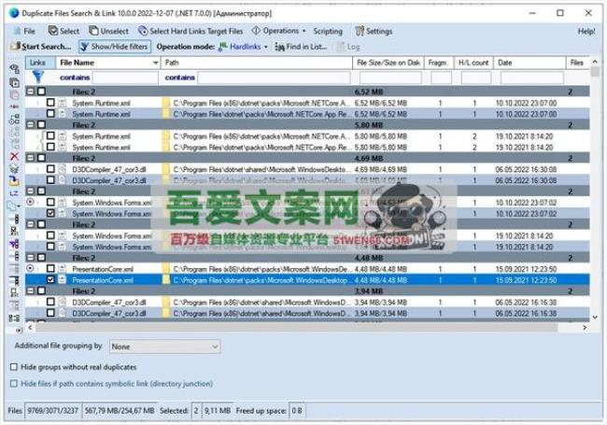
Task: Open the Settings menu
Action: tap(374, 31)
